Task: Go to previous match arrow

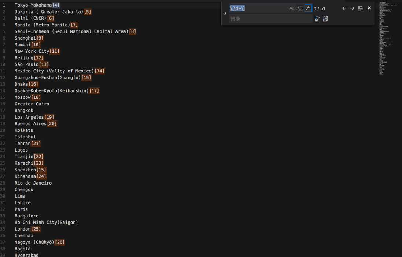Action: point(344,8)
